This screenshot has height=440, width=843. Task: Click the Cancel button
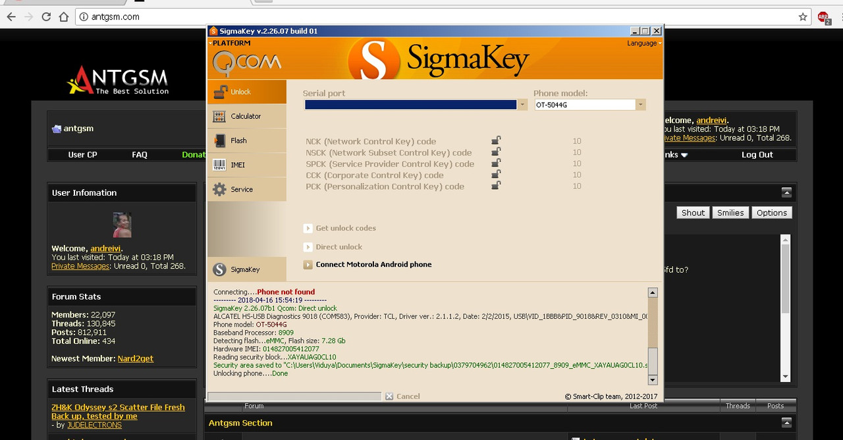(403, 396)
